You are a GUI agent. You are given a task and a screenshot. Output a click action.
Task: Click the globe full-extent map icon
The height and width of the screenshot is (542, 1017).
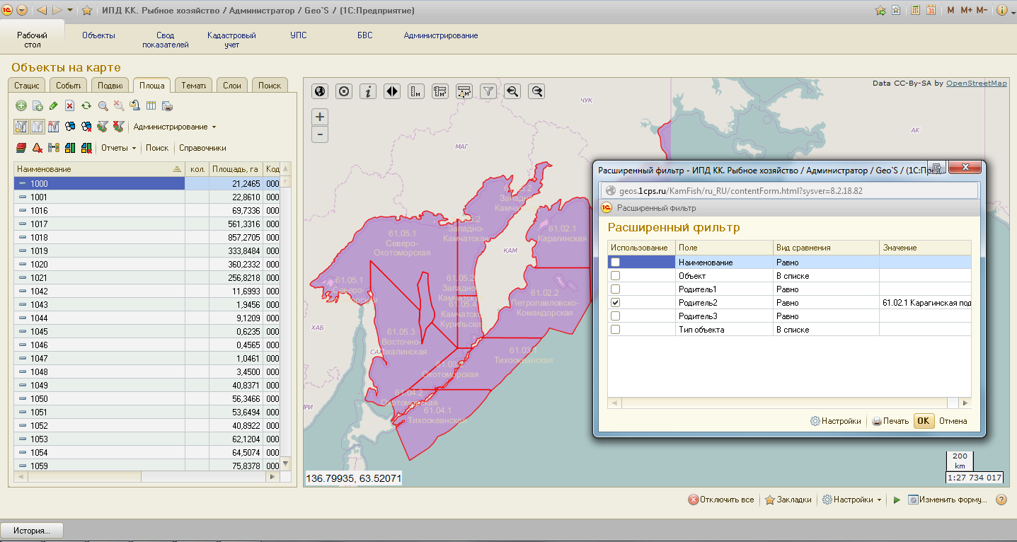pos(320,91)
